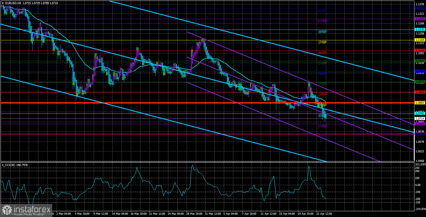Click the 1.0578 value on price axis
The height and width of the screenshot is (217, 426).
[x=420, y=142]
